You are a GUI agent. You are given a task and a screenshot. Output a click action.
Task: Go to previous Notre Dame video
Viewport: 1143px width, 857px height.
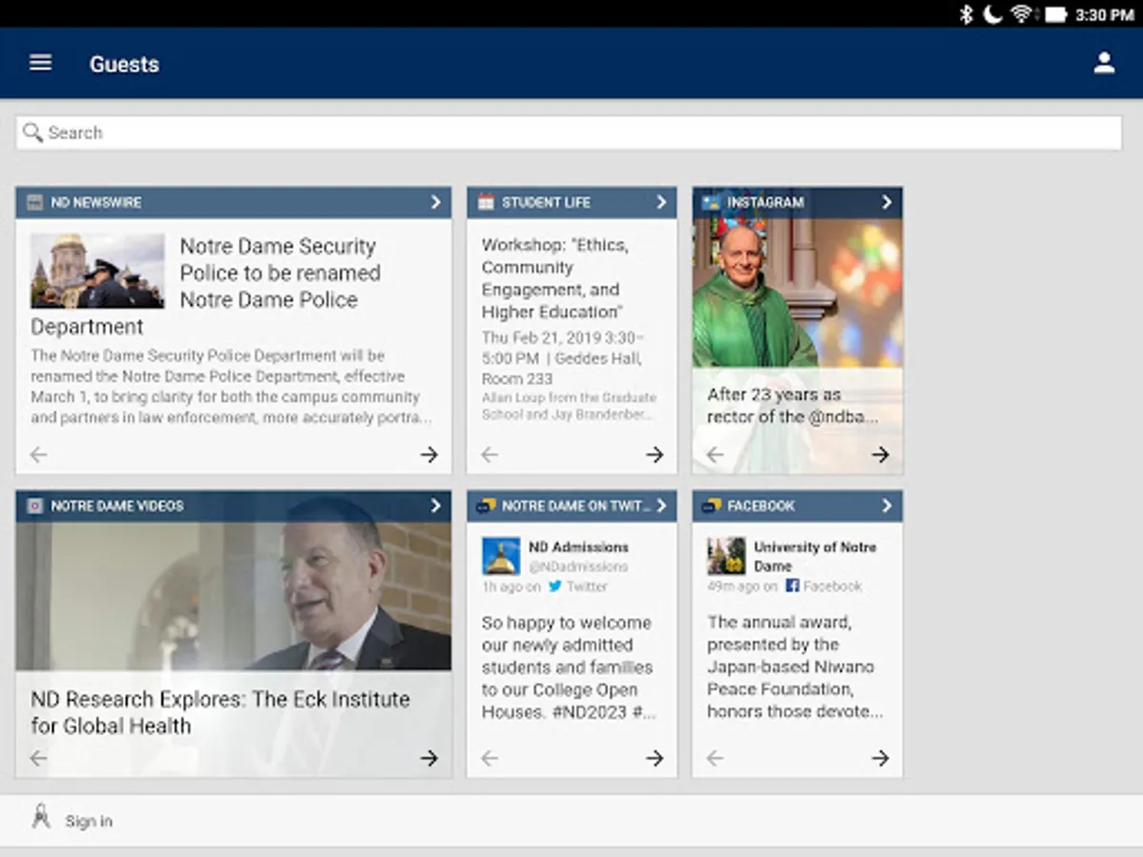click(38, 758)
